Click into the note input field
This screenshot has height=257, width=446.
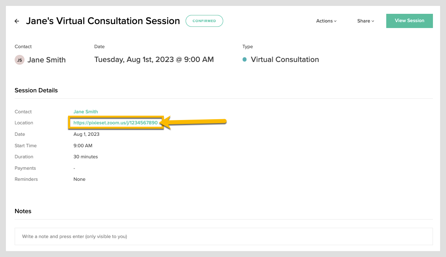[224, 236]
